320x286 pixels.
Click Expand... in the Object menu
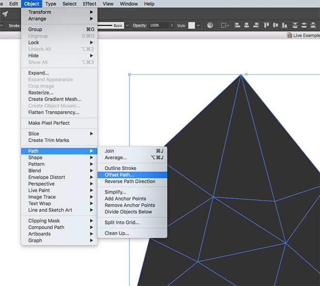point(38,73)
